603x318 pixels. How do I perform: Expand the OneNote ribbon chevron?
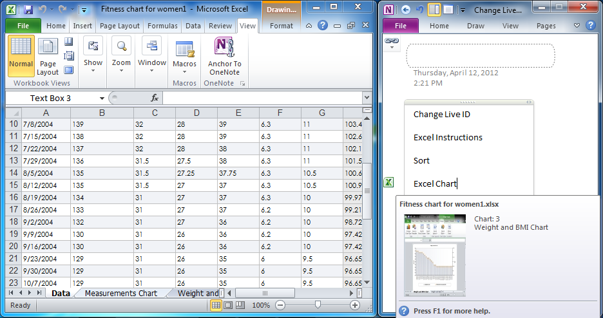click(577, 26)
